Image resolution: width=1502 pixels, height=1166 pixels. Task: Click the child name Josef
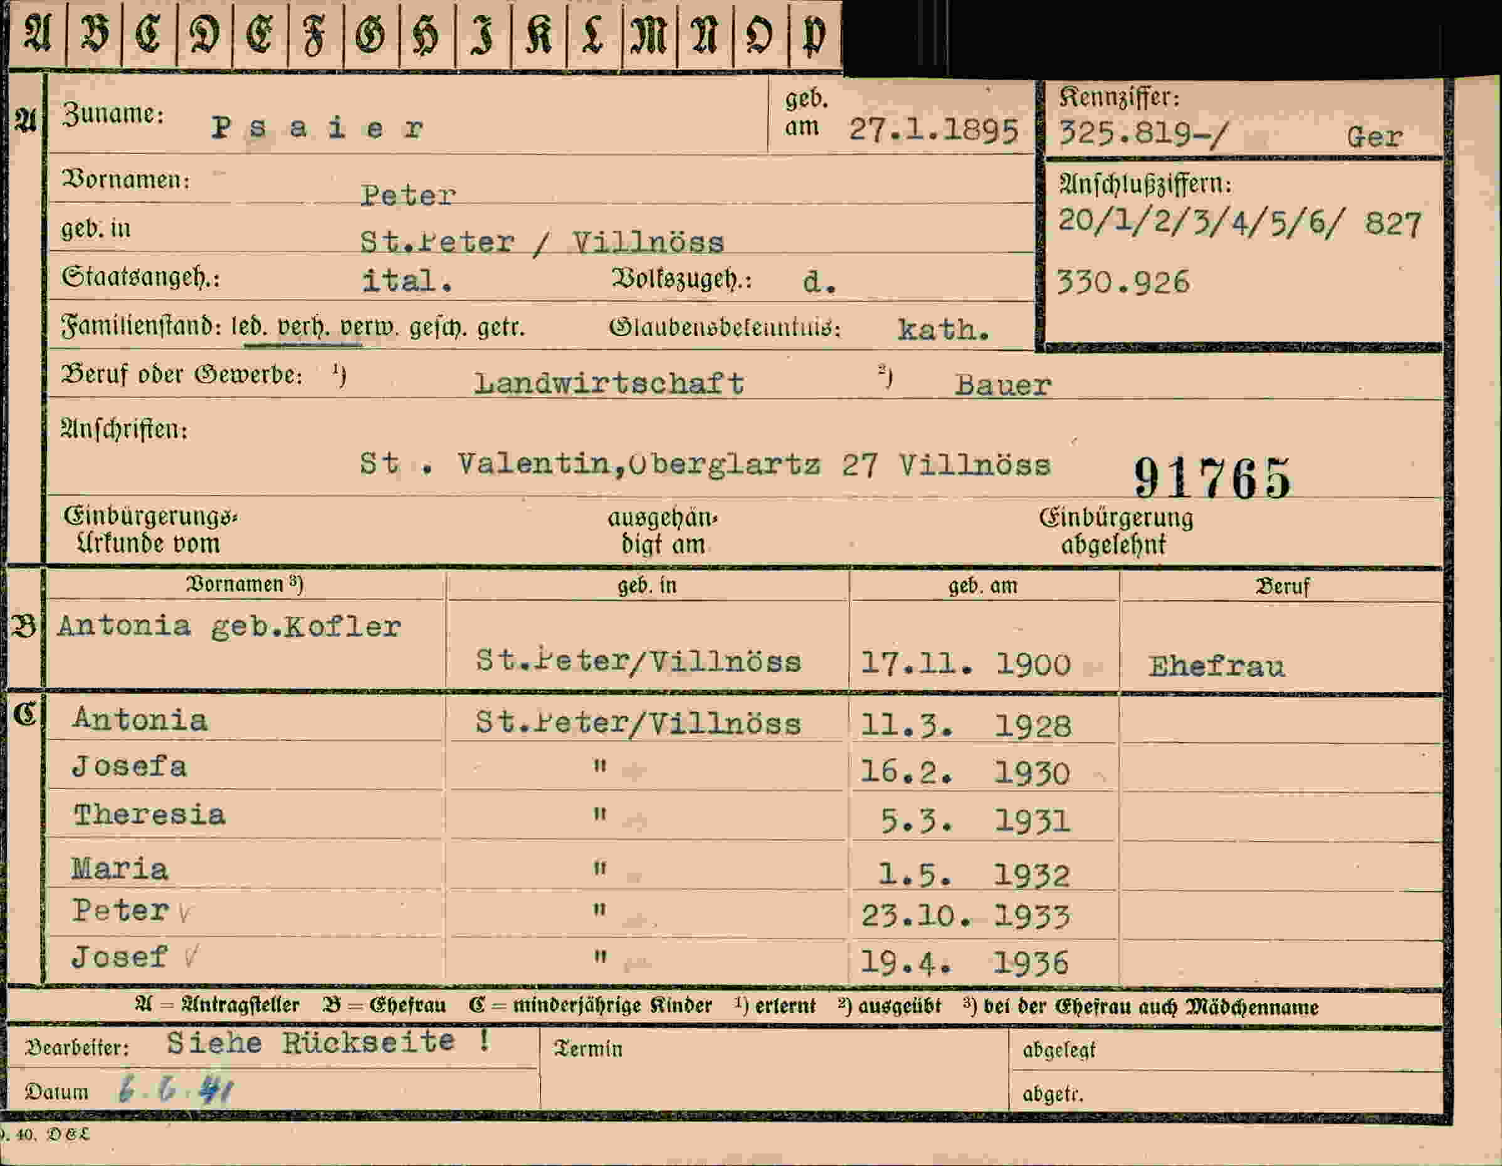[120, 957]
